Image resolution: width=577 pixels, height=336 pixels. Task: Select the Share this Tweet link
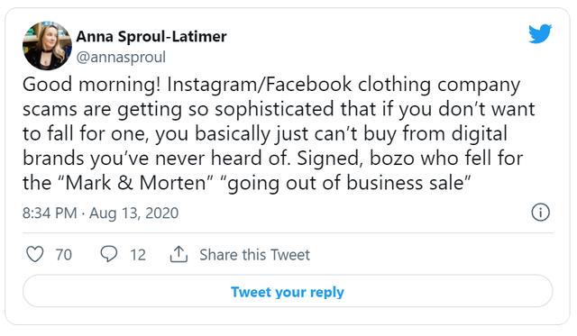point(254,255)
